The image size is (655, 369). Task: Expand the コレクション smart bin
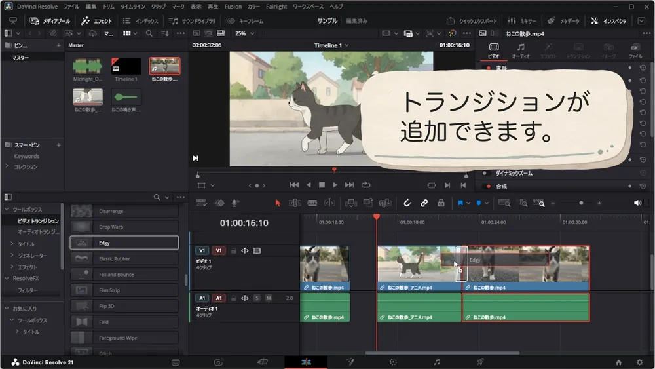coord(7,166)
